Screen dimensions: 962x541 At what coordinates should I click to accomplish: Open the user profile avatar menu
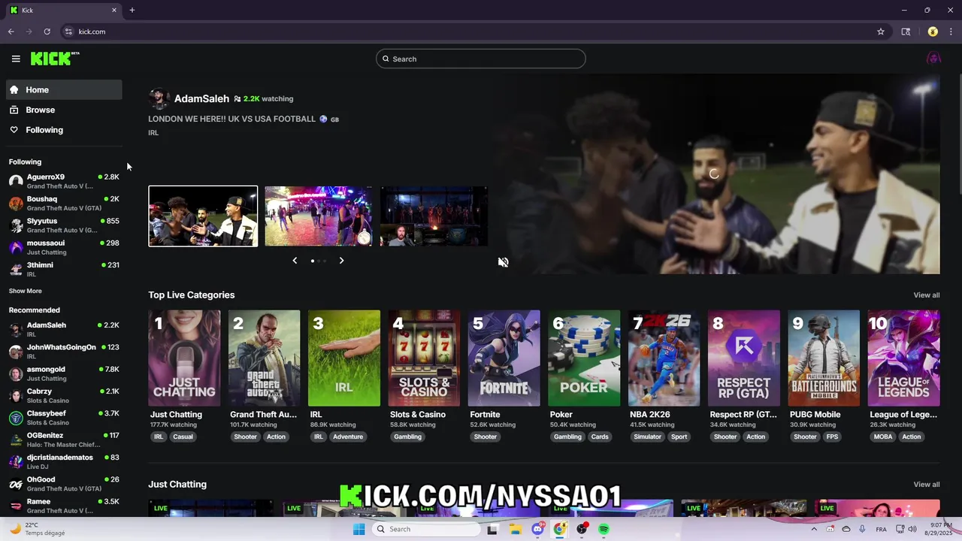coord(933,59)
